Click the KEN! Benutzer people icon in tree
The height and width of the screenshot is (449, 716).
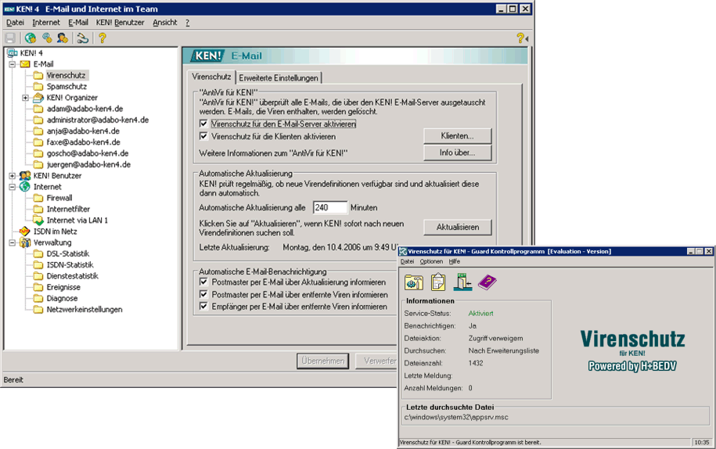pos(26,176)
